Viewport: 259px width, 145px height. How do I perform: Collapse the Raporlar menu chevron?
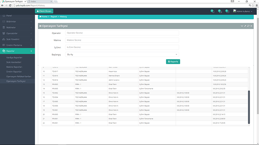coord(31,51)
